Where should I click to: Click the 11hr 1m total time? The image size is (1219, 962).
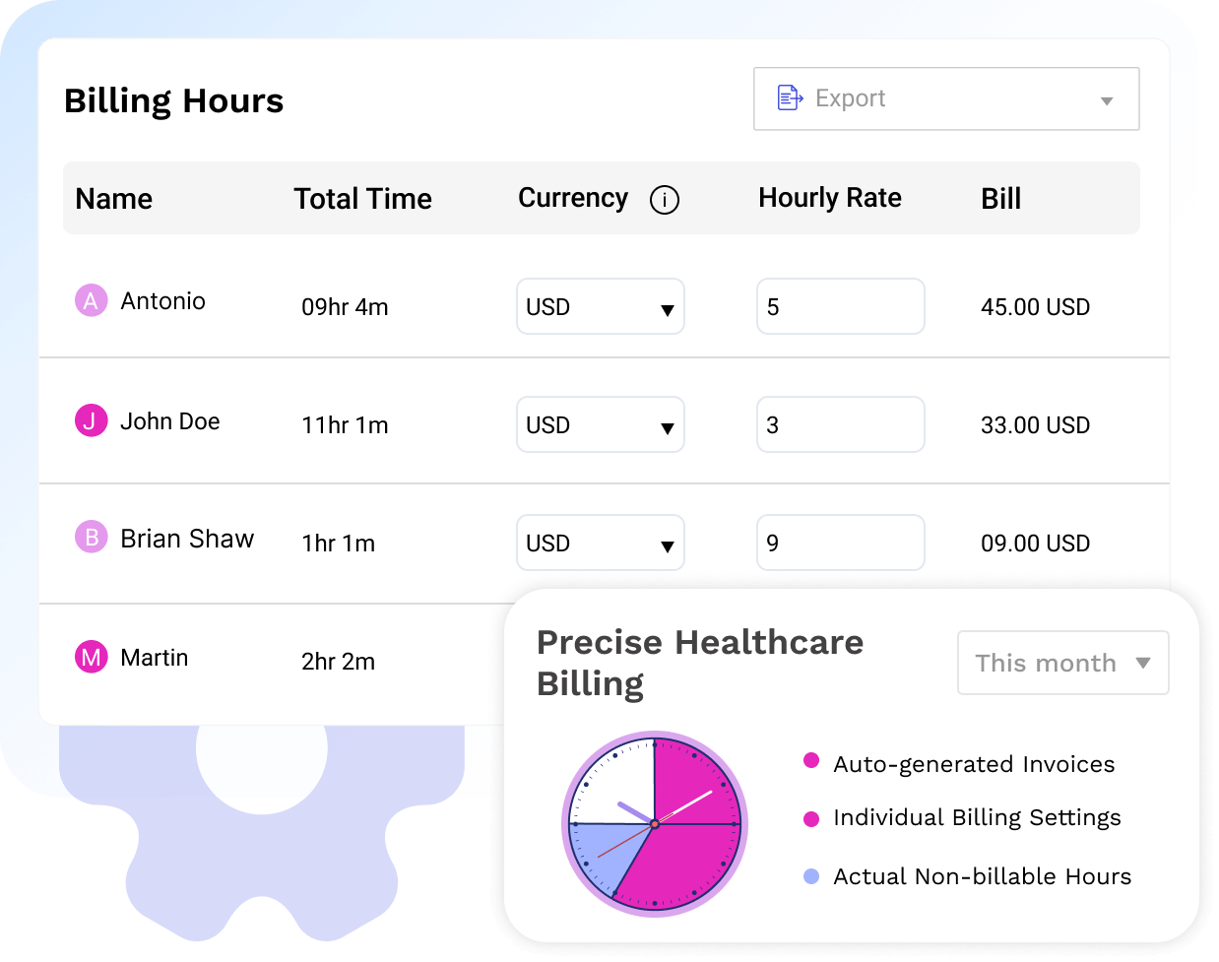(x=345, y=425)
